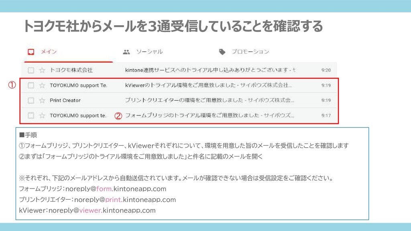Image resolution: width=411 pixels, height=231 pixels.
Task: Click the slide title トヨクモ社からメールを3通受信していることを確認する
Action: click(x=173, y=26)
